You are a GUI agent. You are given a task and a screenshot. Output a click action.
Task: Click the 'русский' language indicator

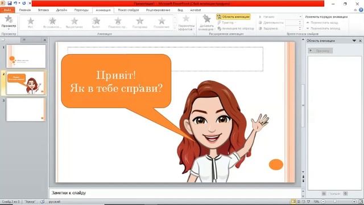click(55, 202)
